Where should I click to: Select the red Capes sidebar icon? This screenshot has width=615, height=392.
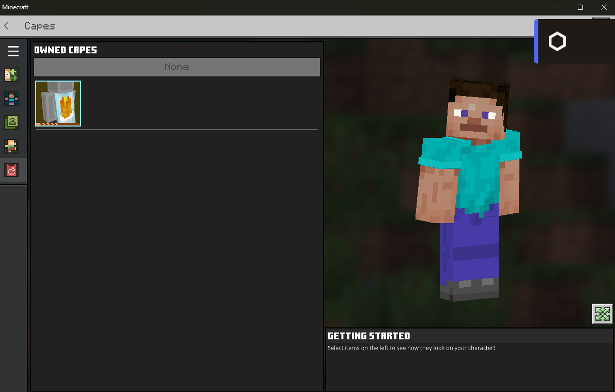[11, 170]
